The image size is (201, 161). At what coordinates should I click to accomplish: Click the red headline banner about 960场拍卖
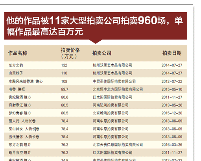pos(96,26)
